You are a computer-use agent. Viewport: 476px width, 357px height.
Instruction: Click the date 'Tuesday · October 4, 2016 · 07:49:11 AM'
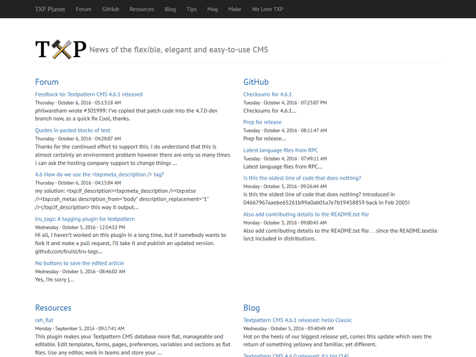[285, 158]
